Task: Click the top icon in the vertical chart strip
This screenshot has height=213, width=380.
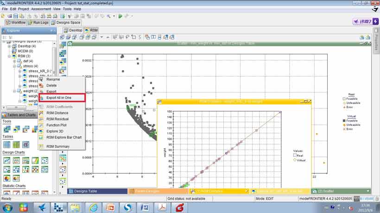Action: point(63,45)
